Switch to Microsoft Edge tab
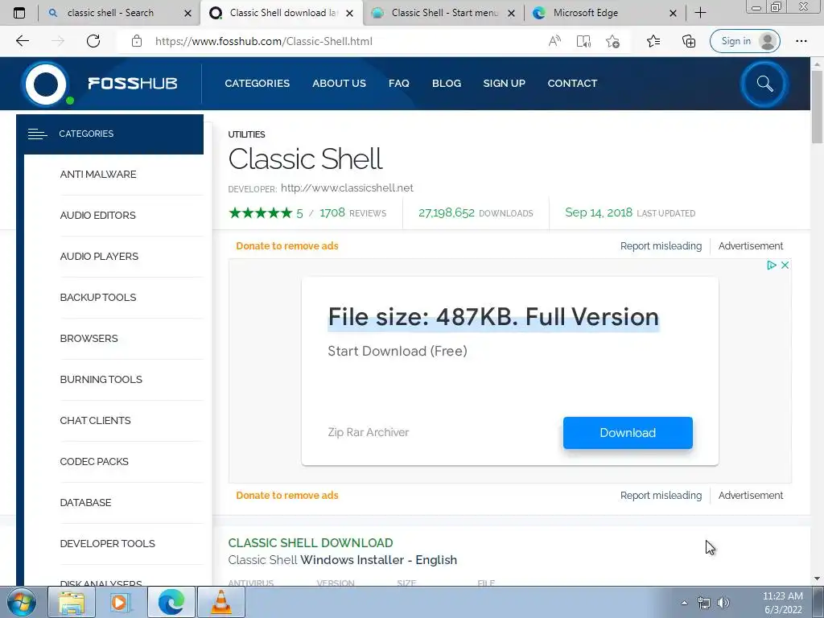Screen dimensions: 824x618 [586, 13]
